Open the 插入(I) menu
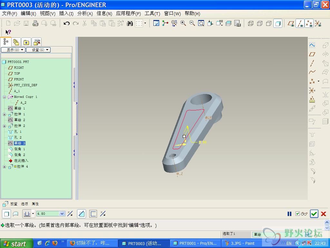 pyautogui.click(x=66, y=14)
